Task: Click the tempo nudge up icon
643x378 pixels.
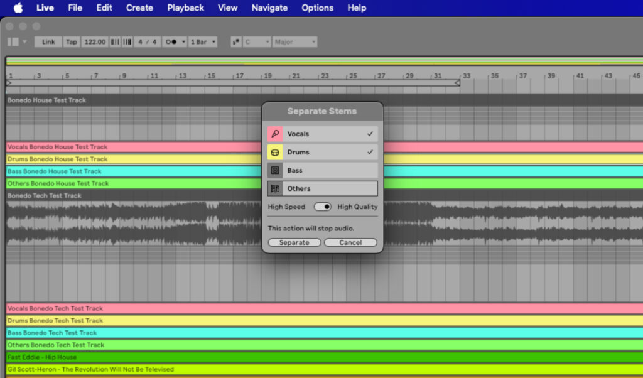Action: pyautogui.click(x=126, y=41)
